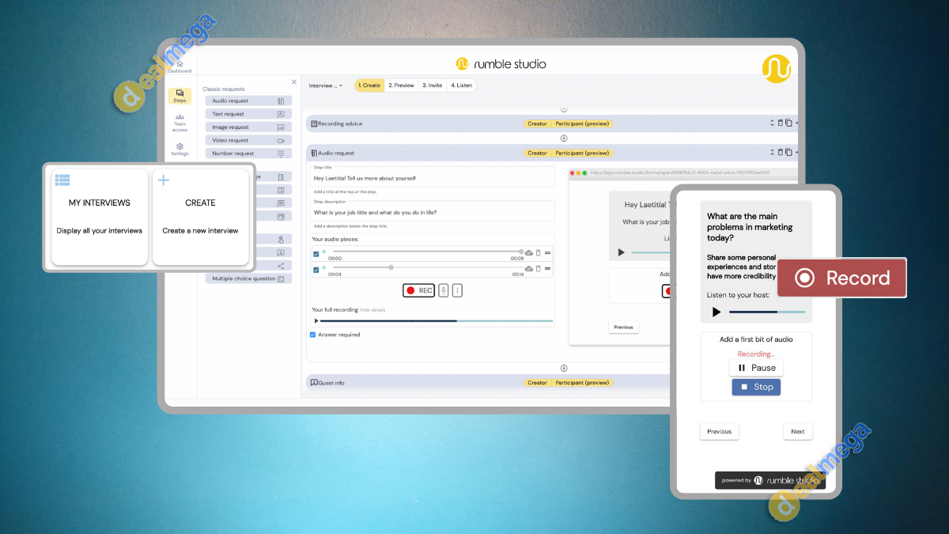This screenshot has height=534, width=949.
Task: Switch to the 3. Invite tab
Action: pyautogui.click(x=433, y=85)
